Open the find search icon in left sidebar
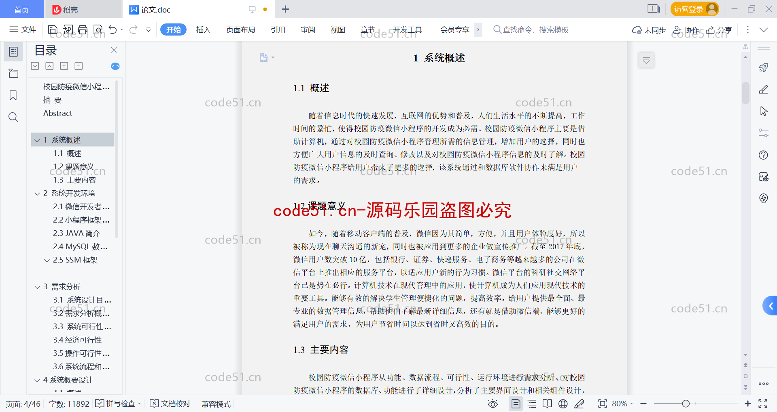 coord(13,117)
